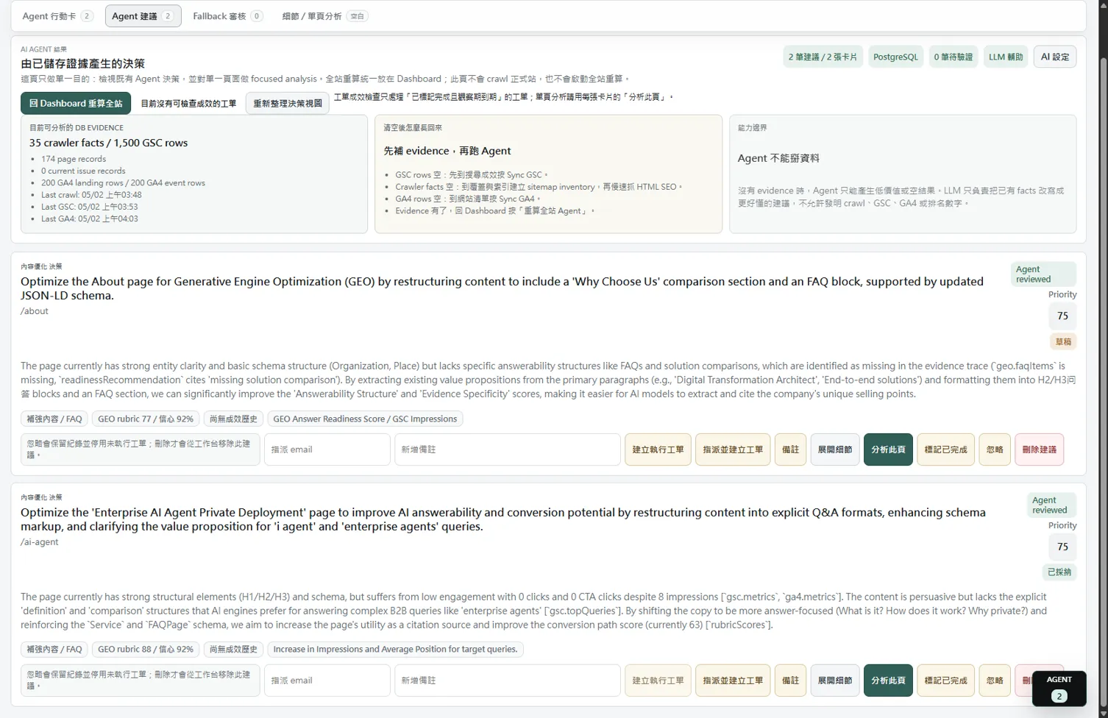
Task: Click the Increase in Impressions and Average Position chip
Action: 395,649
